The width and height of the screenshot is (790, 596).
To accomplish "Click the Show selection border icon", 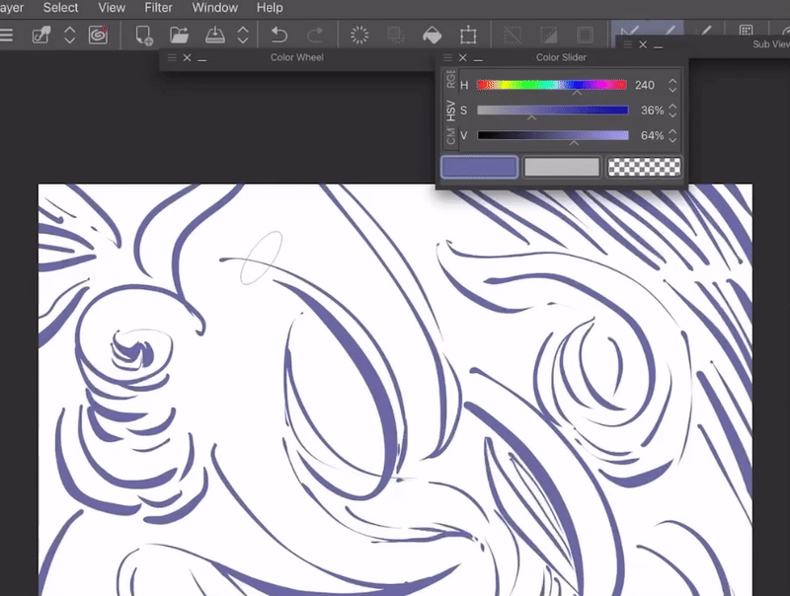I will click(x=585, y=36).
